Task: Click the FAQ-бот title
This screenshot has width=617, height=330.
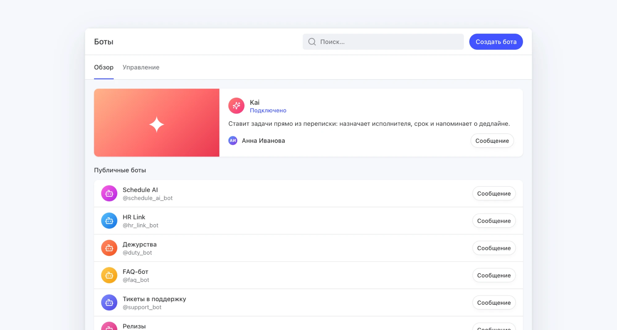Action: (x=135, y=272)
